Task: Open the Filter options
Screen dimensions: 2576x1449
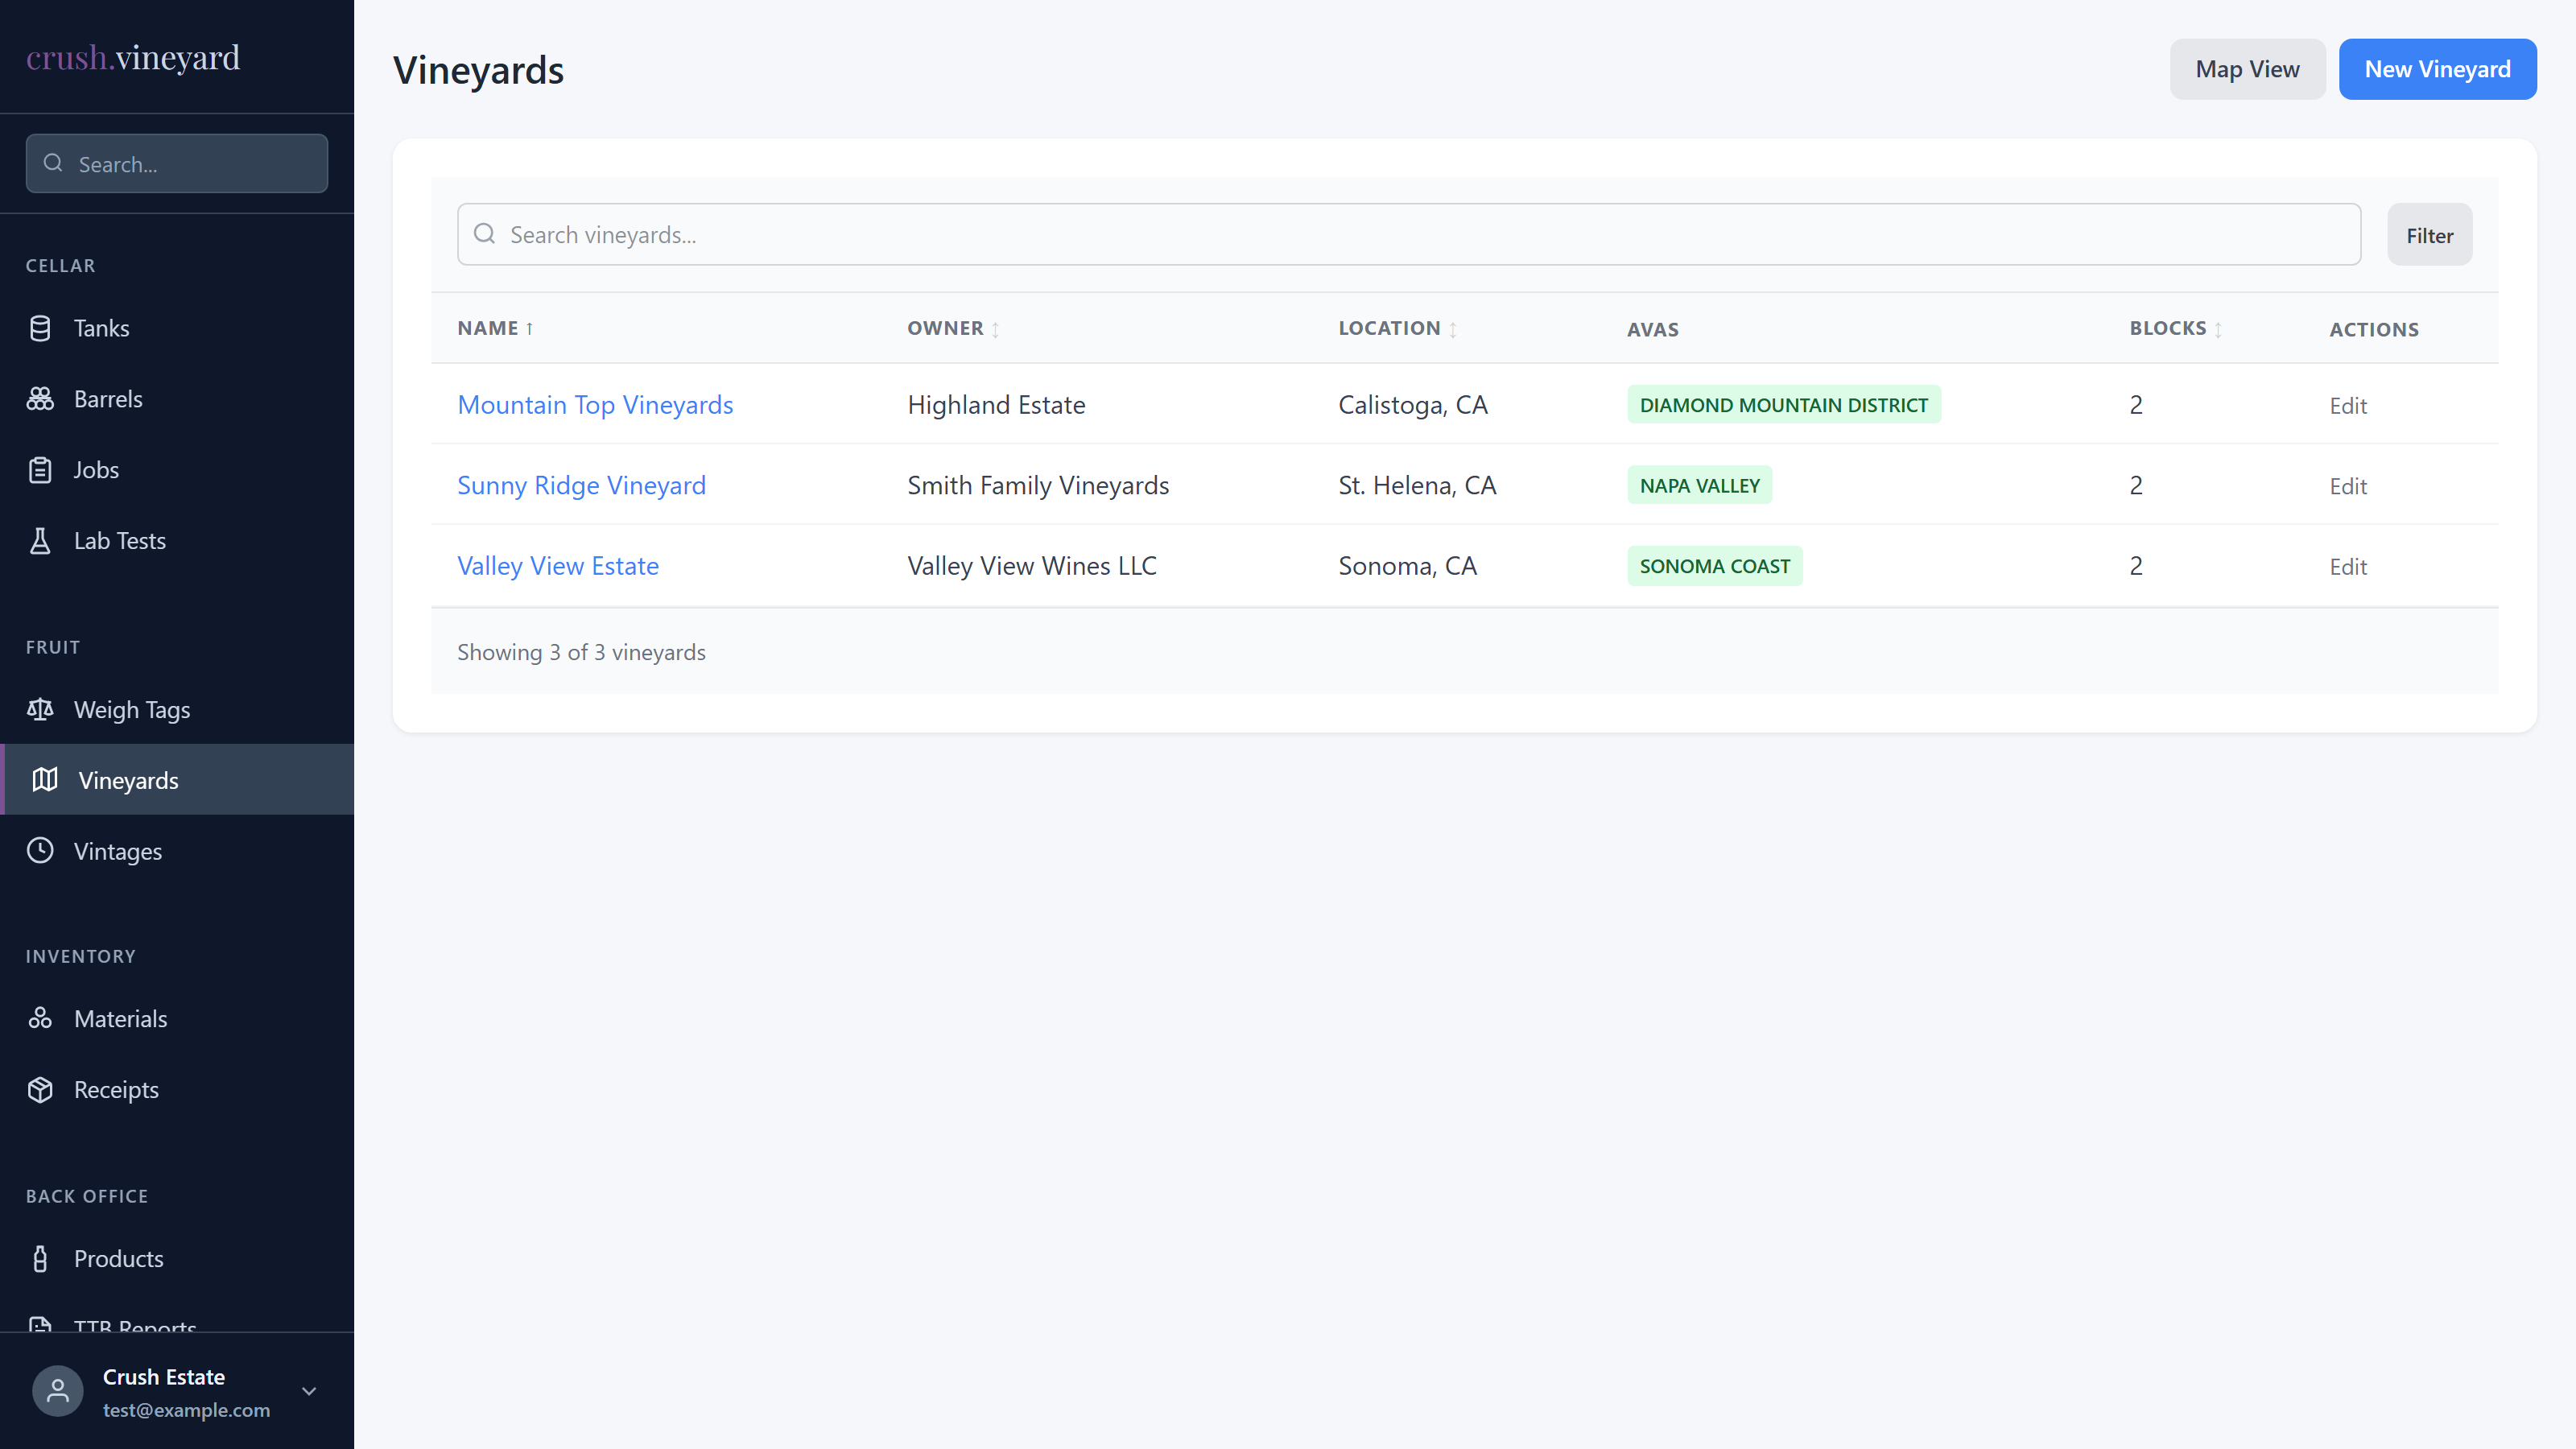Action: tap(2429, 235)
